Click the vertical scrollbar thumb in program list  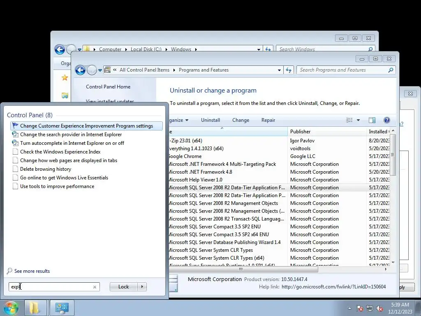coord(393,155)
